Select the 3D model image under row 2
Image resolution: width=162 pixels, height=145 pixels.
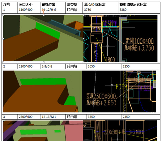pos(42,91)
